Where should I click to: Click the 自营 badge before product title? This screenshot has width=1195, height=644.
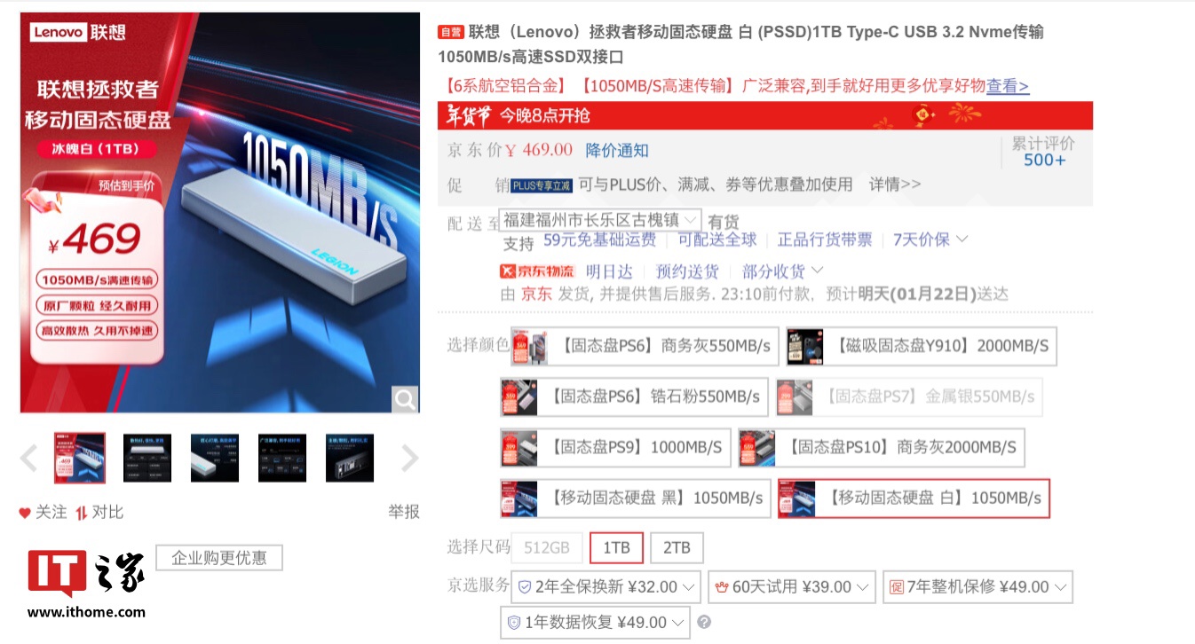[451, 33]
